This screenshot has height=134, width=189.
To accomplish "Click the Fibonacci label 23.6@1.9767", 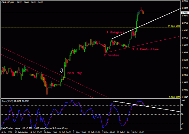I will [174, 26].
